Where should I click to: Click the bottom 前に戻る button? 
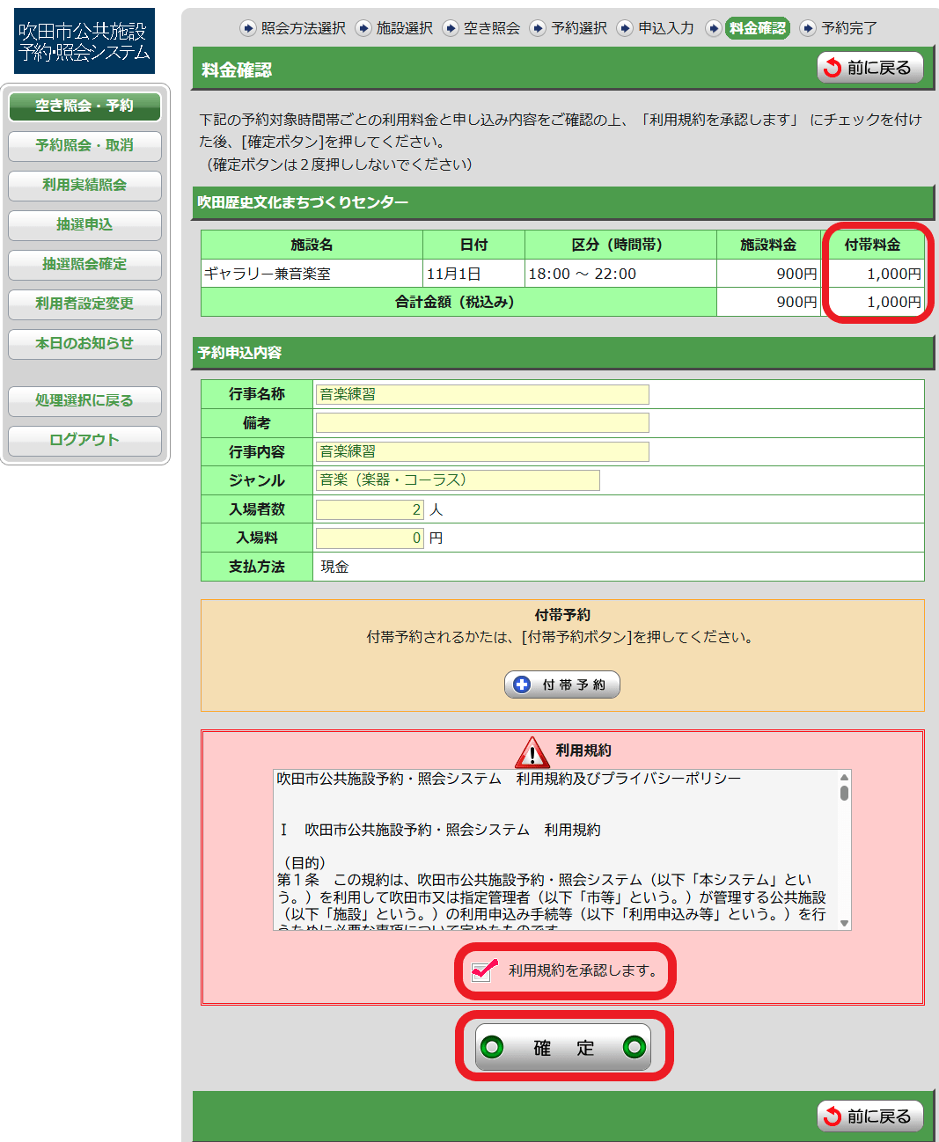click(869, 1116)
